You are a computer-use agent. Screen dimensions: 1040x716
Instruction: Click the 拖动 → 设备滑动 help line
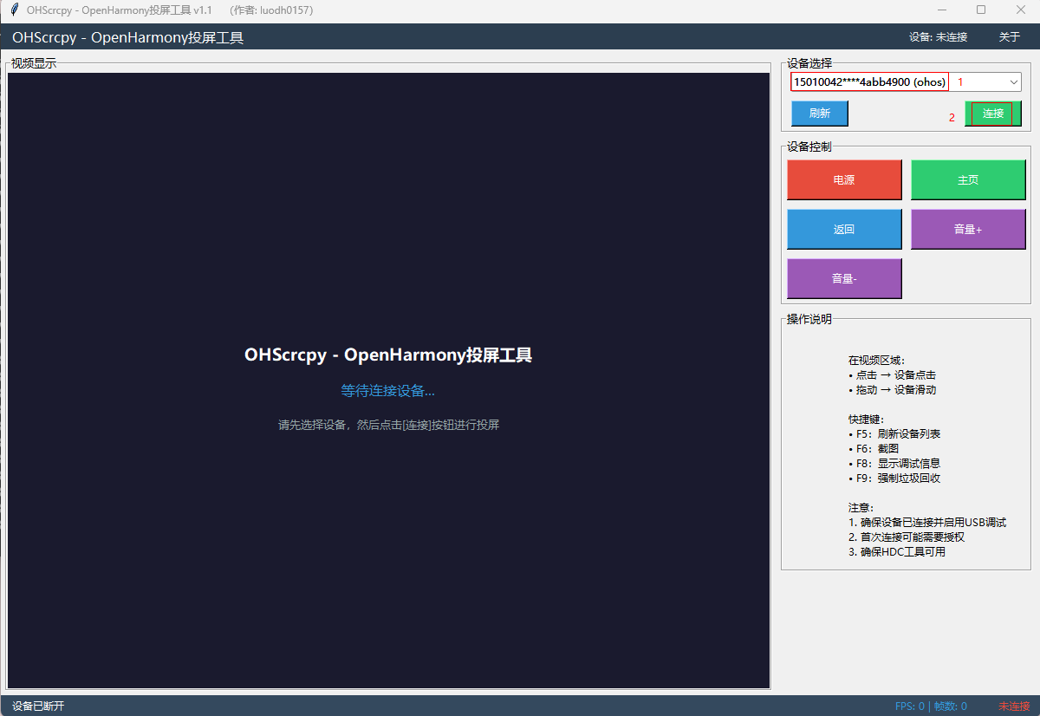pyautogui.click(x=893, y=390)
